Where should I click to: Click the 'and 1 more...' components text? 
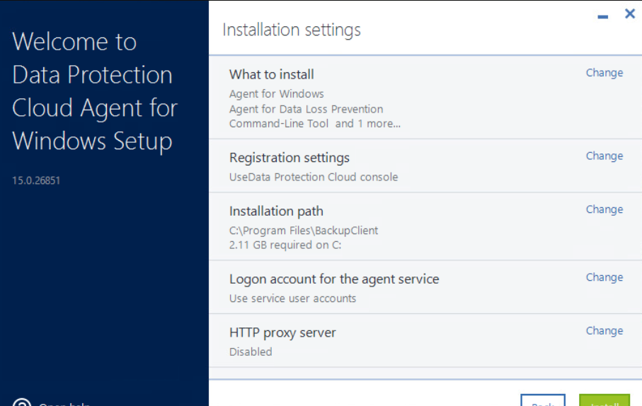[x=367, y=124]
